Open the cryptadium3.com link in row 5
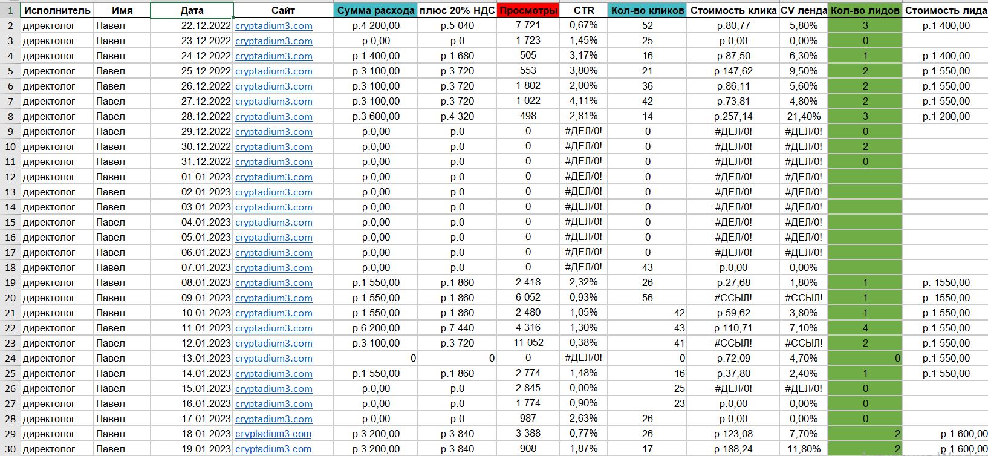Screen dimensions: 988x456 274,71
